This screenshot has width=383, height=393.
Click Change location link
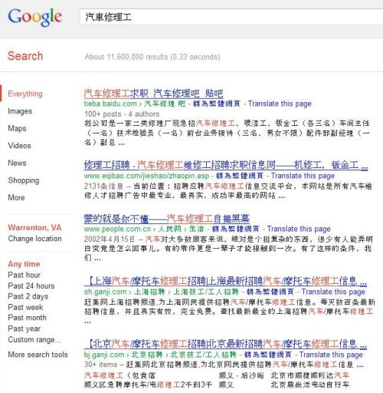(x=34, y=239)
